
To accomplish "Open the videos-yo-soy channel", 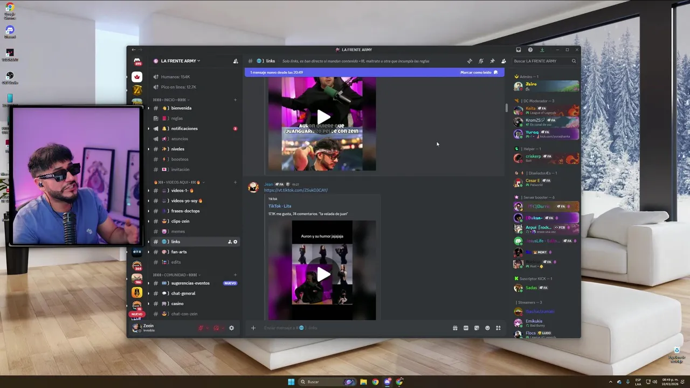I will [x=195, y=201].
